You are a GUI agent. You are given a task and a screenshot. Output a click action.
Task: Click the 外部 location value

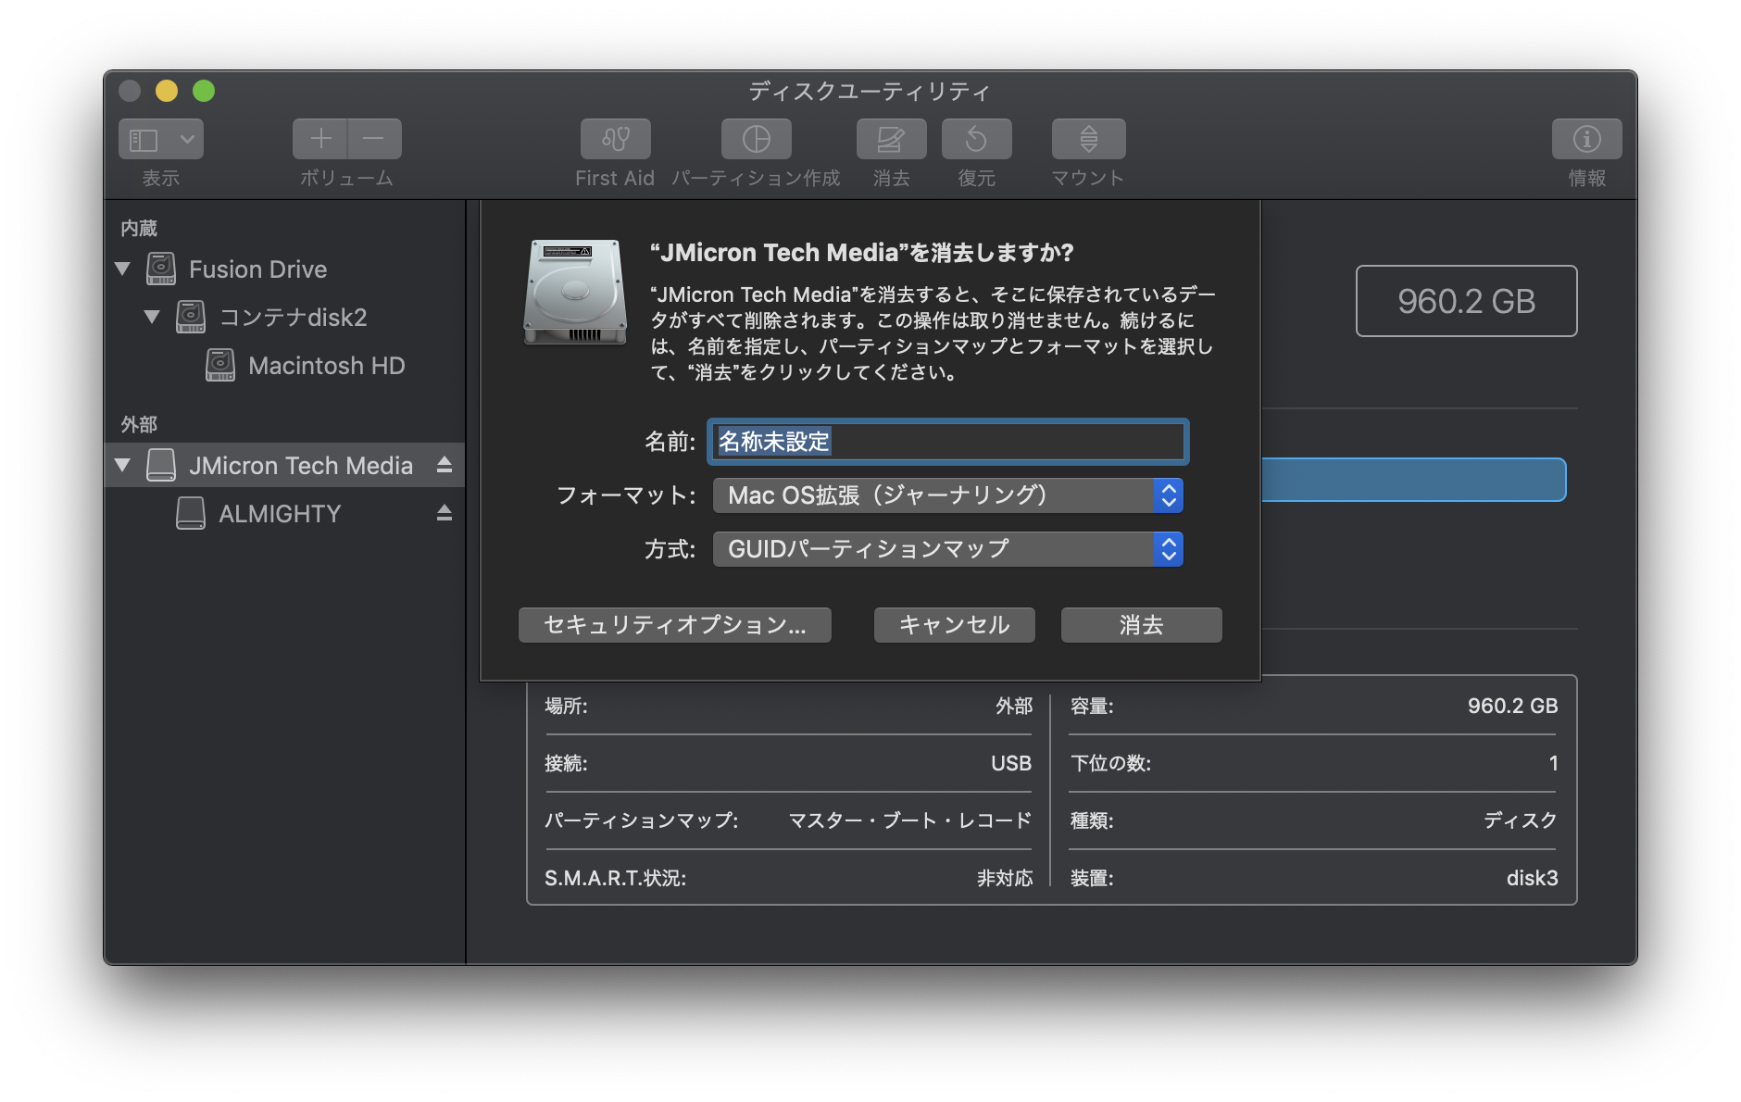pos(1014,707)
